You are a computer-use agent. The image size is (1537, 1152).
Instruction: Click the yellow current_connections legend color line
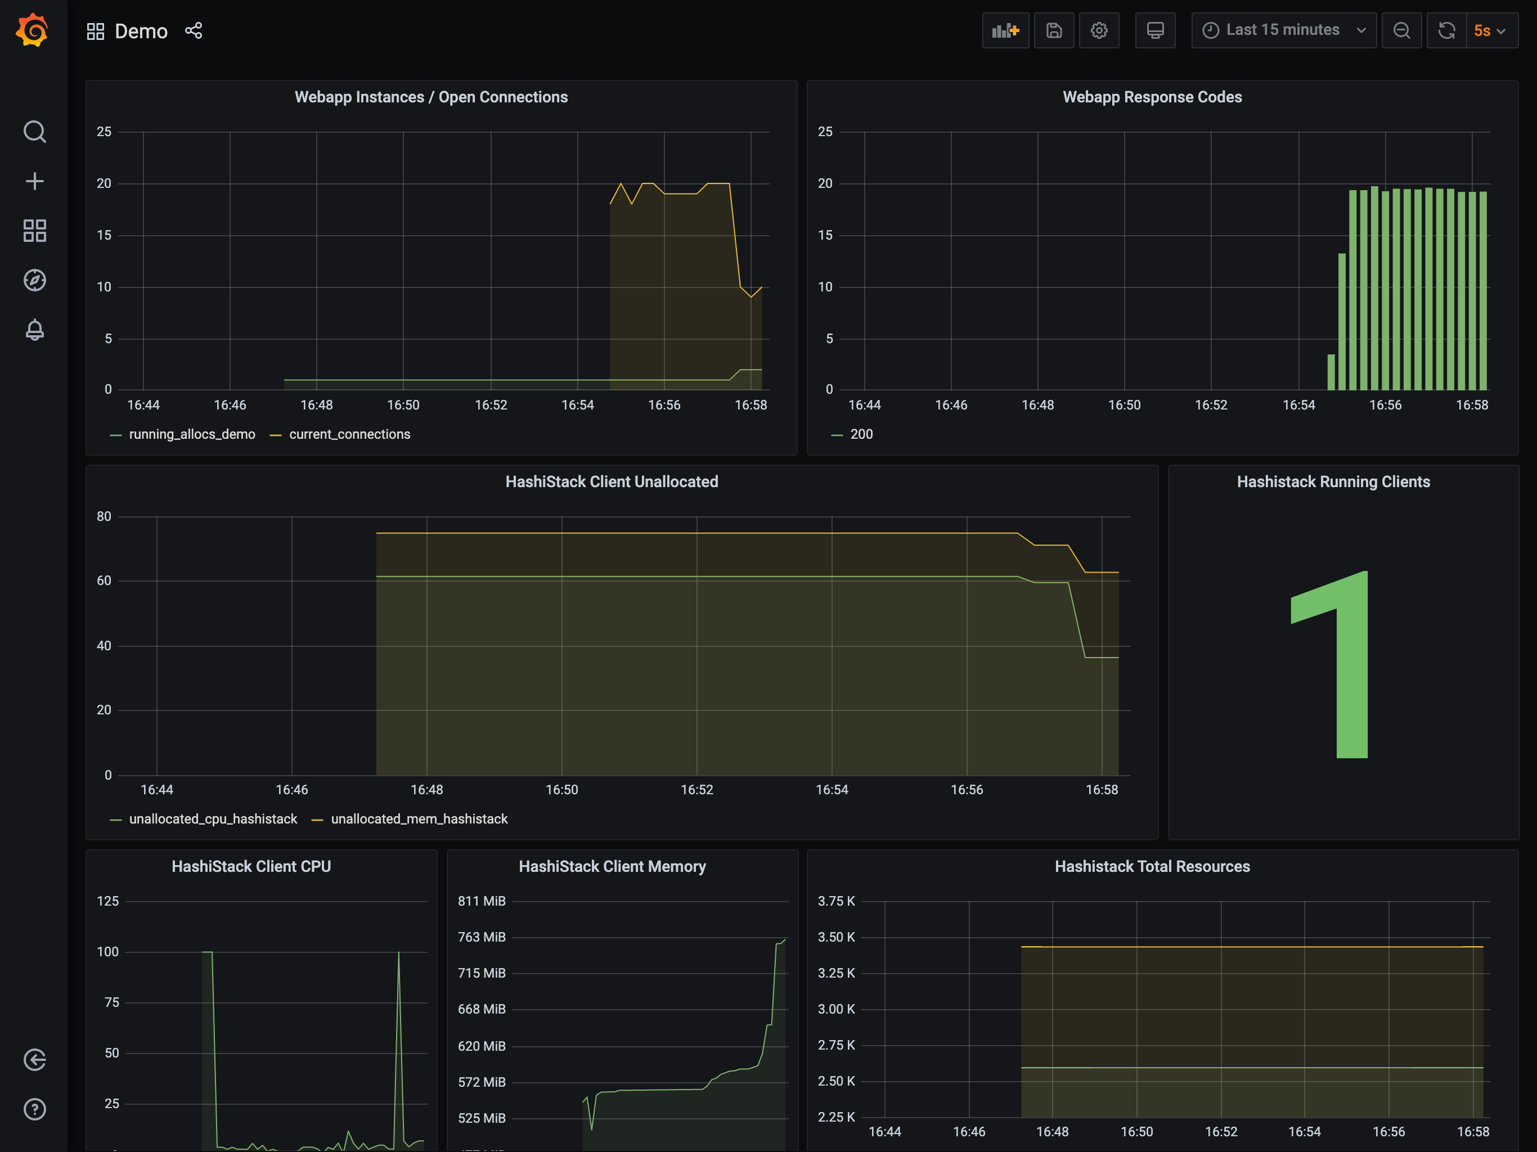coord(276,435)
